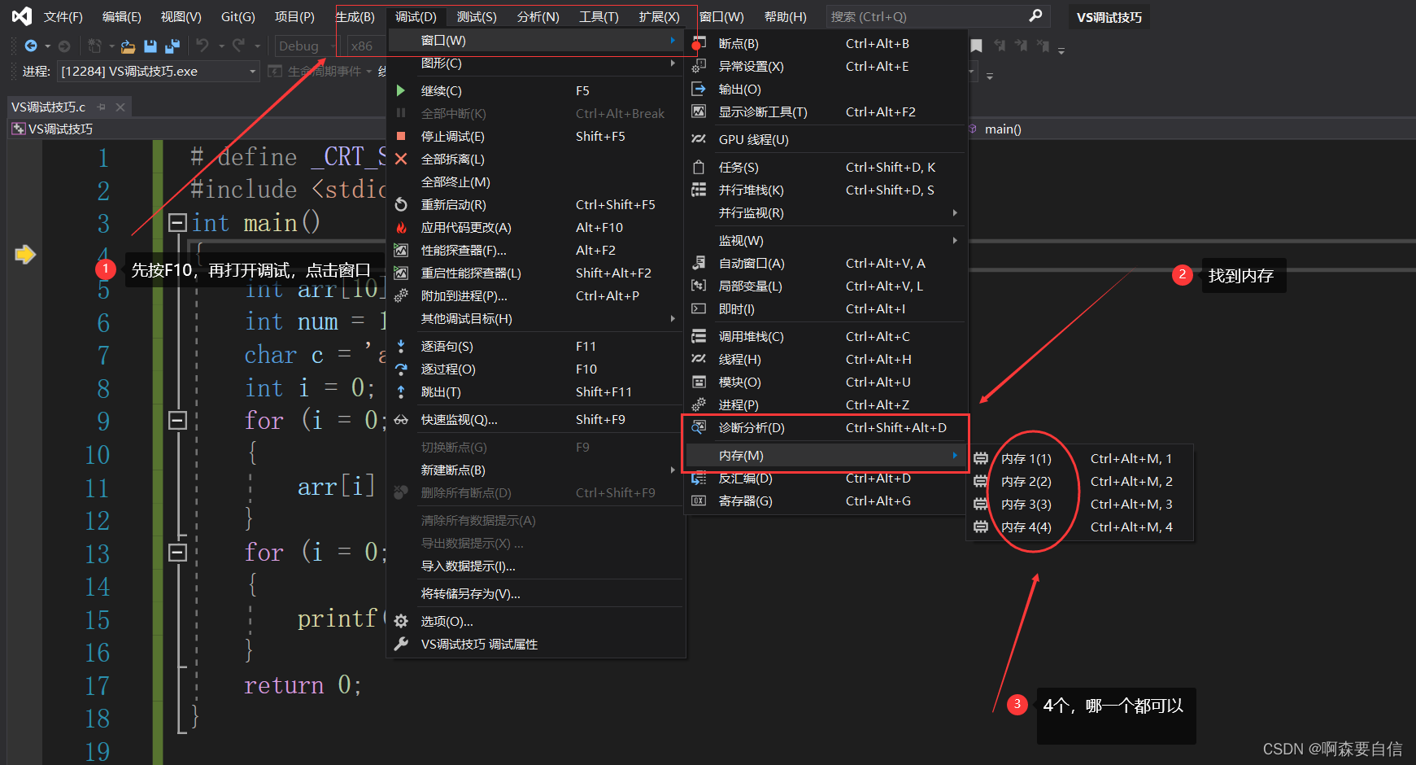The height and width of the screenshot is (765, 1416).
Task: Choose 导入数据提示(I)... in the Debug menu
Action: 535,566
